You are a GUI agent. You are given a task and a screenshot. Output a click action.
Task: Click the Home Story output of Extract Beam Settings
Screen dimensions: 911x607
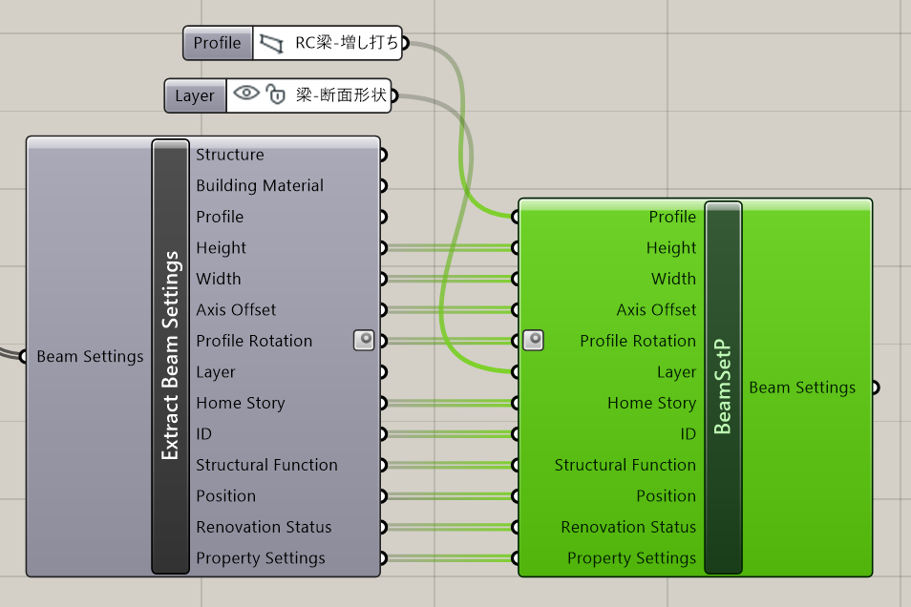(x=241, y=403)
